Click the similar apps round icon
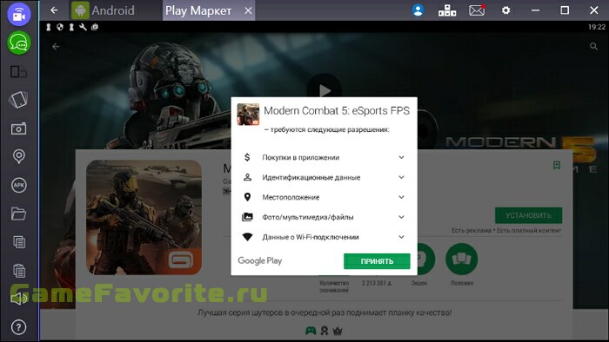This screenshot has width=609, height=342. [462, 259]
